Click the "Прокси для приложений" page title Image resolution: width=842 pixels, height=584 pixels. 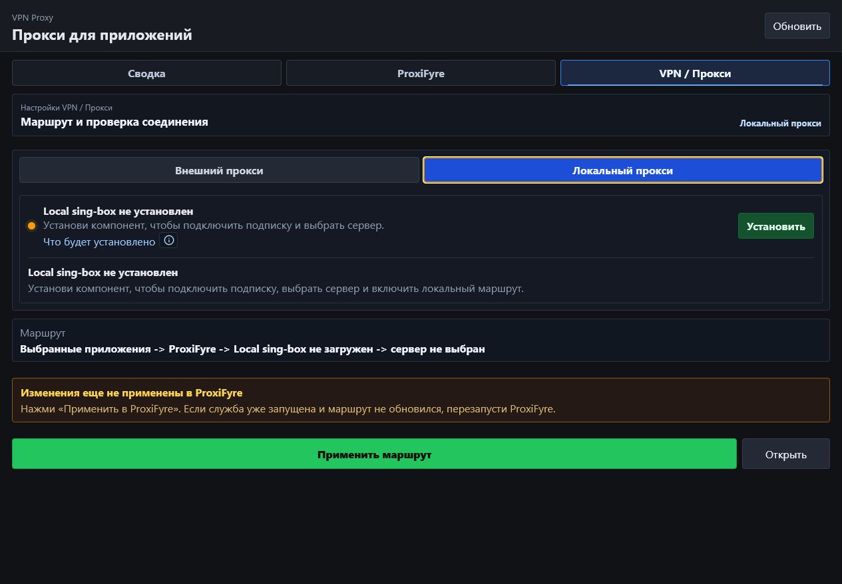(x=102, y=35)
